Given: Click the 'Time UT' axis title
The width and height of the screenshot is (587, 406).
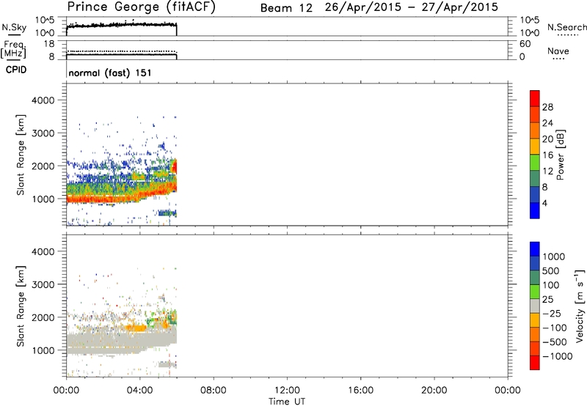Looking at the screenshot, I should (x=287, y=402).
